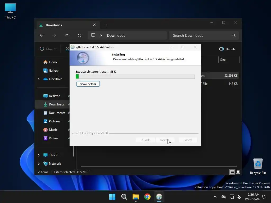Minimize the qBittorrent Setup window
The width and height of the screenshot is (271, 203).
point(171,47)
